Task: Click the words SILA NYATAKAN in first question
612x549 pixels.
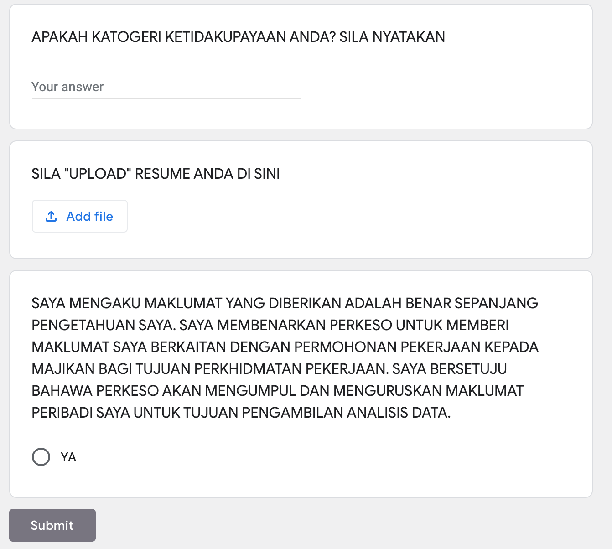Action: [x=392, y=37]
